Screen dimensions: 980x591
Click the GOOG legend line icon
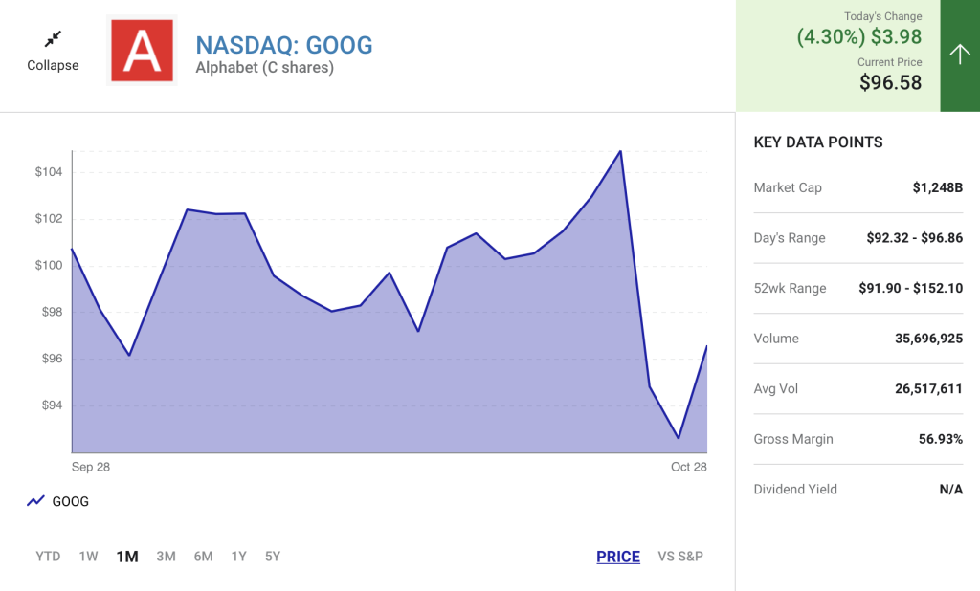pos(36,501)
